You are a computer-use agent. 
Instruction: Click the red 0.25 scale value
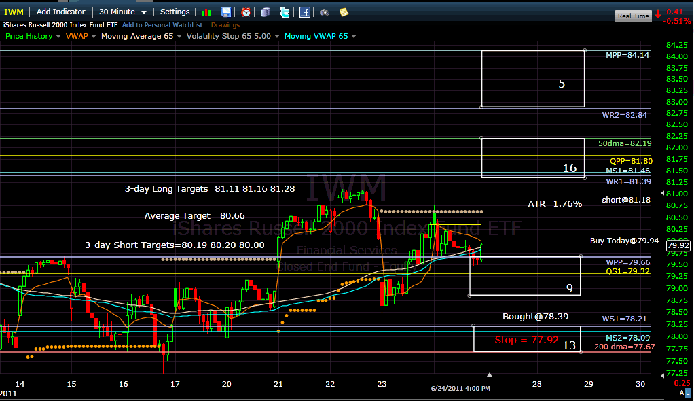tap(682, 383)
